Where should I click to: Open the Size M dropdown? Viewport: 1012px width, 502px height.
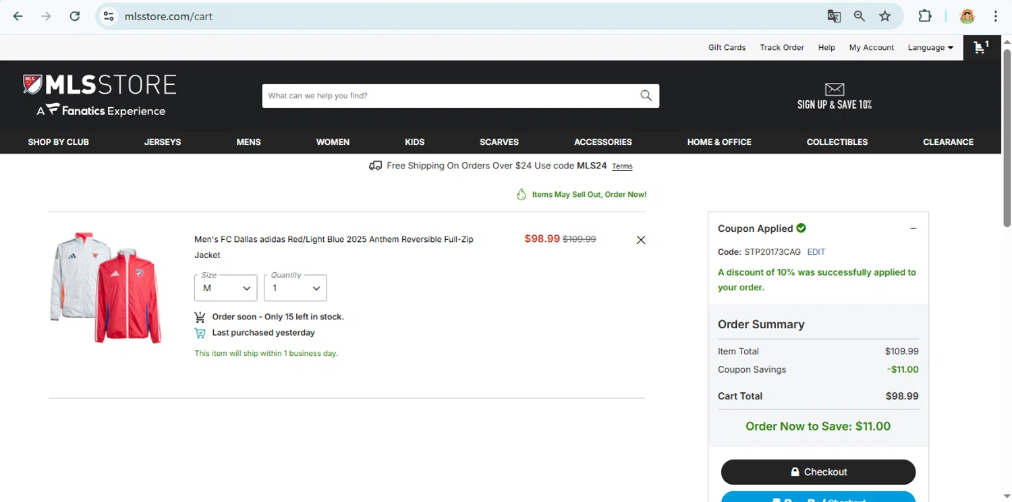point(225,288)
